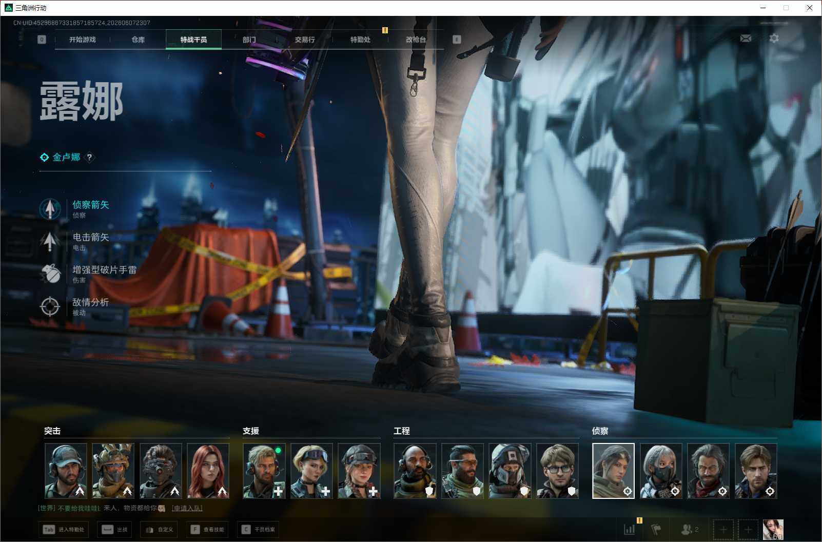Select the 电击箭矢 skill icon
This screenshot has height=542, width=822.
click(x=50, y=241)
